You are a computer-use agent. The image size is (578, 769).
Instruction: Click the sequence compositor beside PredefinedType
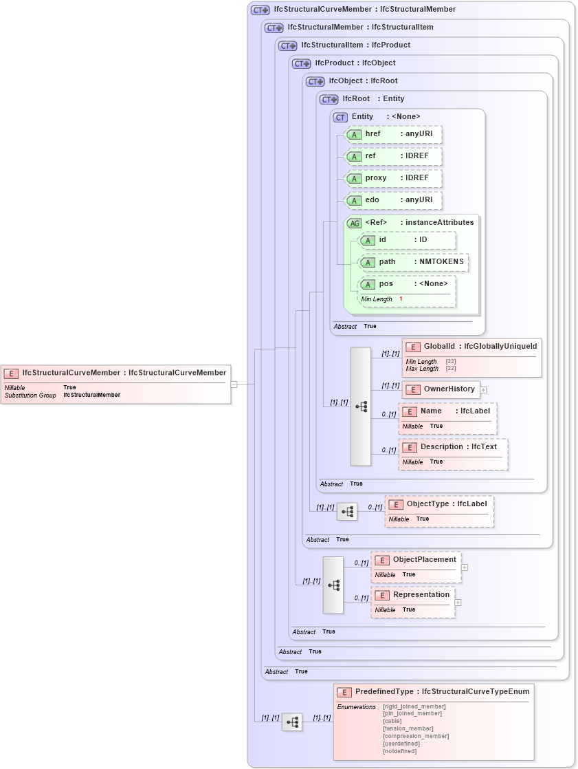point(291,722)
